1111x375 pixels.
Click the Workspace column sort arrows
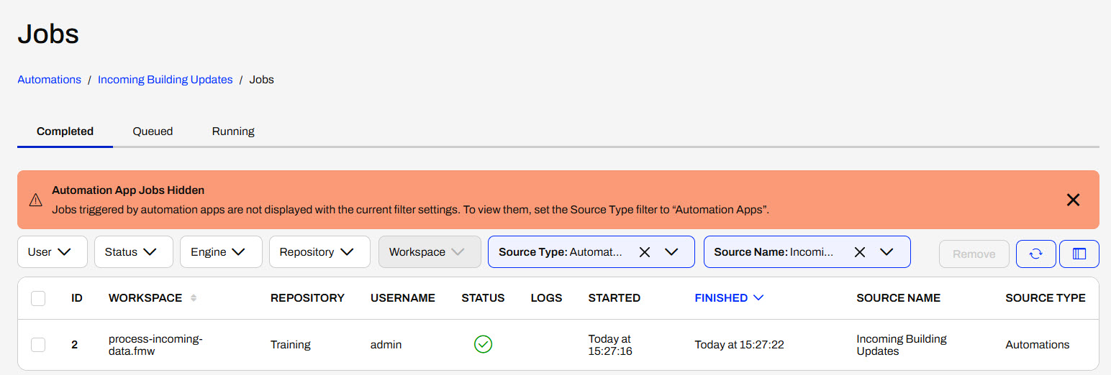193,298
